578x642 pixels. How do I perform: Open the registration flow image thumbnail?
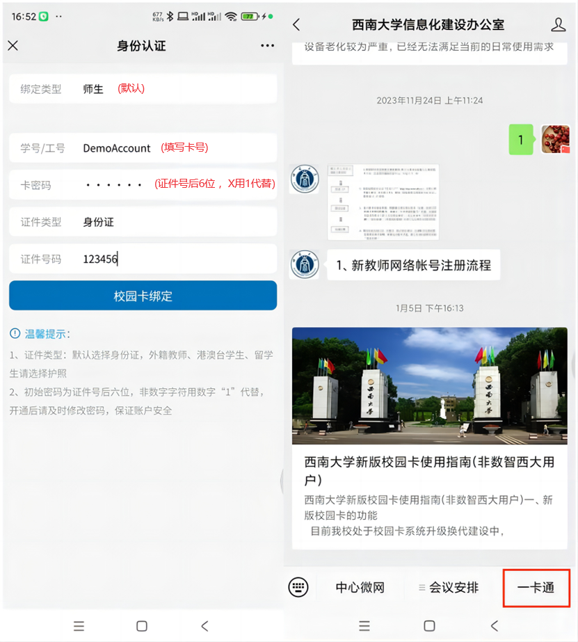(383, 202)
